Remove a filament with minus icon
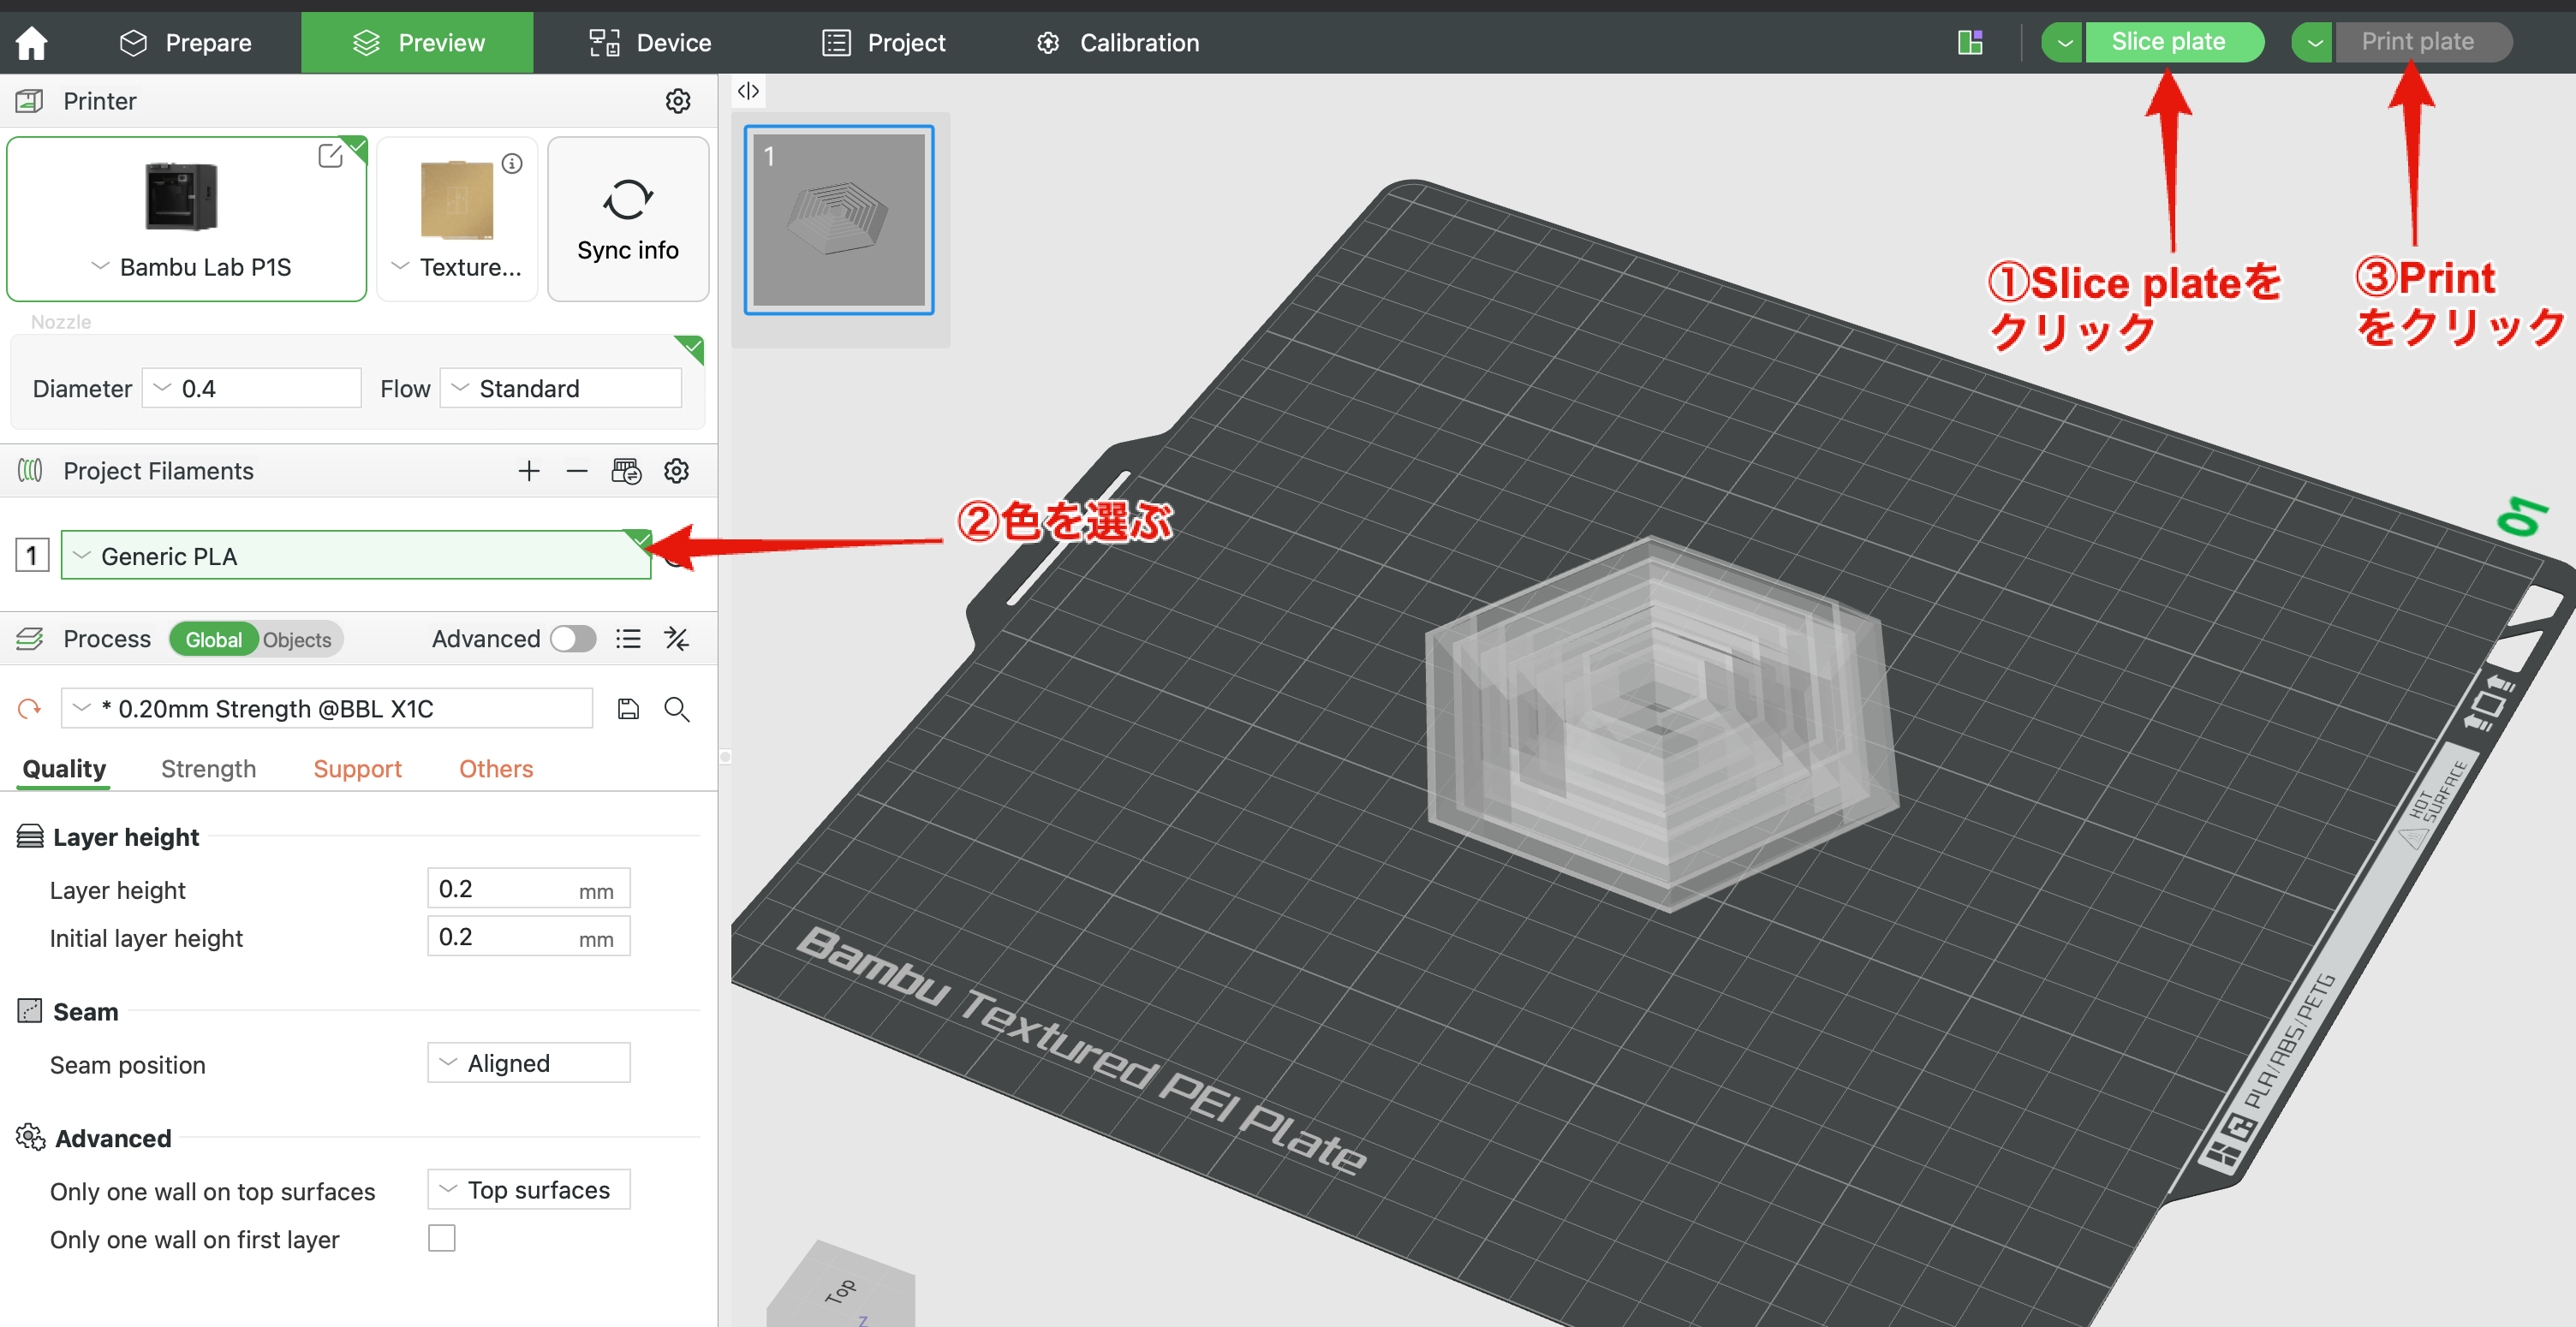This screenshot has height=1327, width=2576. (x=577, y=471)
